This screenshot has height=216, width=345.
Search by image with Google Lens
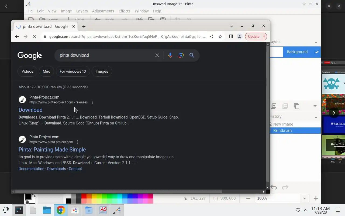(181, 55)
